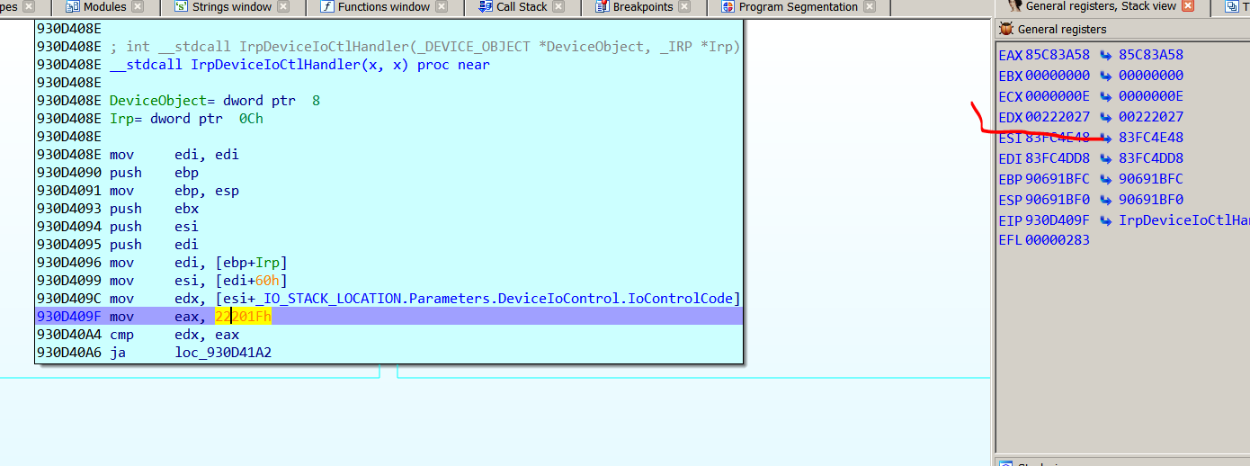1250x466 pixels.
Task: Open the Breakpoints tab
Action: (x=642, y=7)
